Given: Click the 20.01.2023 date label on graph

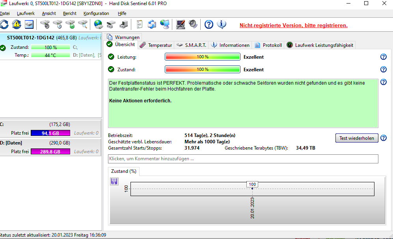Looking at the screenshot, I should [x=252, y=208].
